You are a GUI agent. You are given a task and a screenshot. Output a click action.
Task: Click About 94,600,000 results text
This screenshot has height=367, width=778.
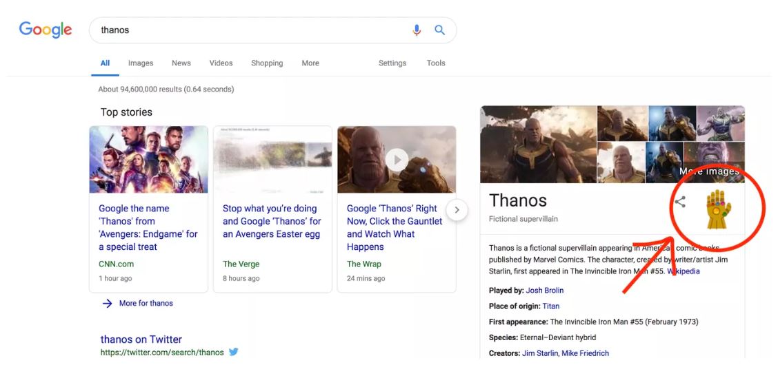[x=166, y=89]
